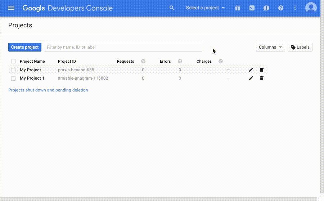Click the Projects page heading
The height and width of the screenshot is (201, 324).
(20, 25)
